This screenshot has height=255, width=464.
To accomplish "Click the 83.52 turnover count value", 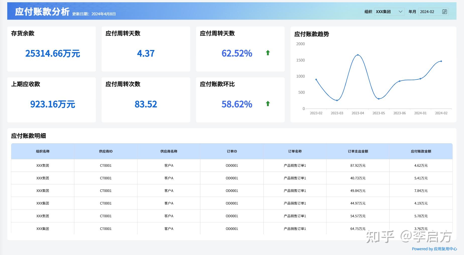I will (x=146, y=104).
